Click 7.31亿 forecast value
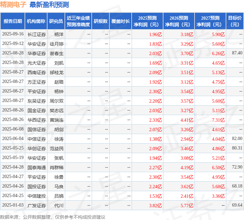Image resolution: width=244 pixels, height=220 pixels. point(218,120)
